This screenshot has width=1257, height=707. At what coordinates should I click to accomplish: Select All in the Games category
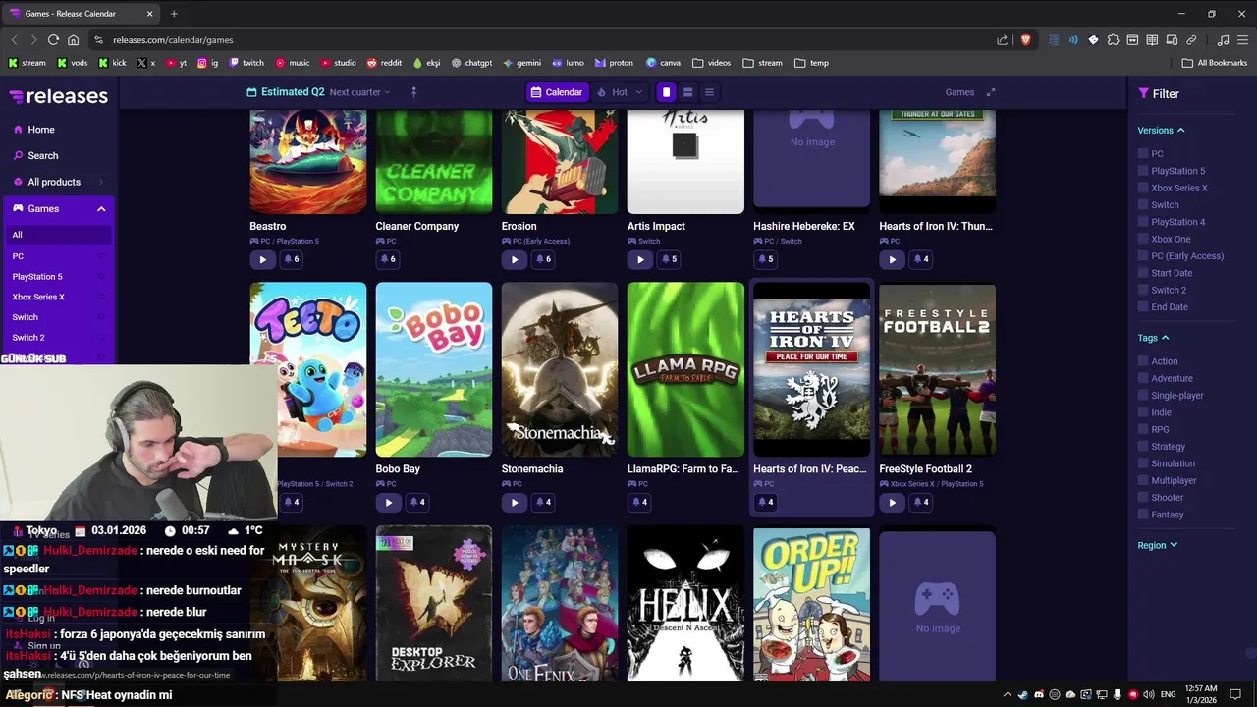click(58, 235)
